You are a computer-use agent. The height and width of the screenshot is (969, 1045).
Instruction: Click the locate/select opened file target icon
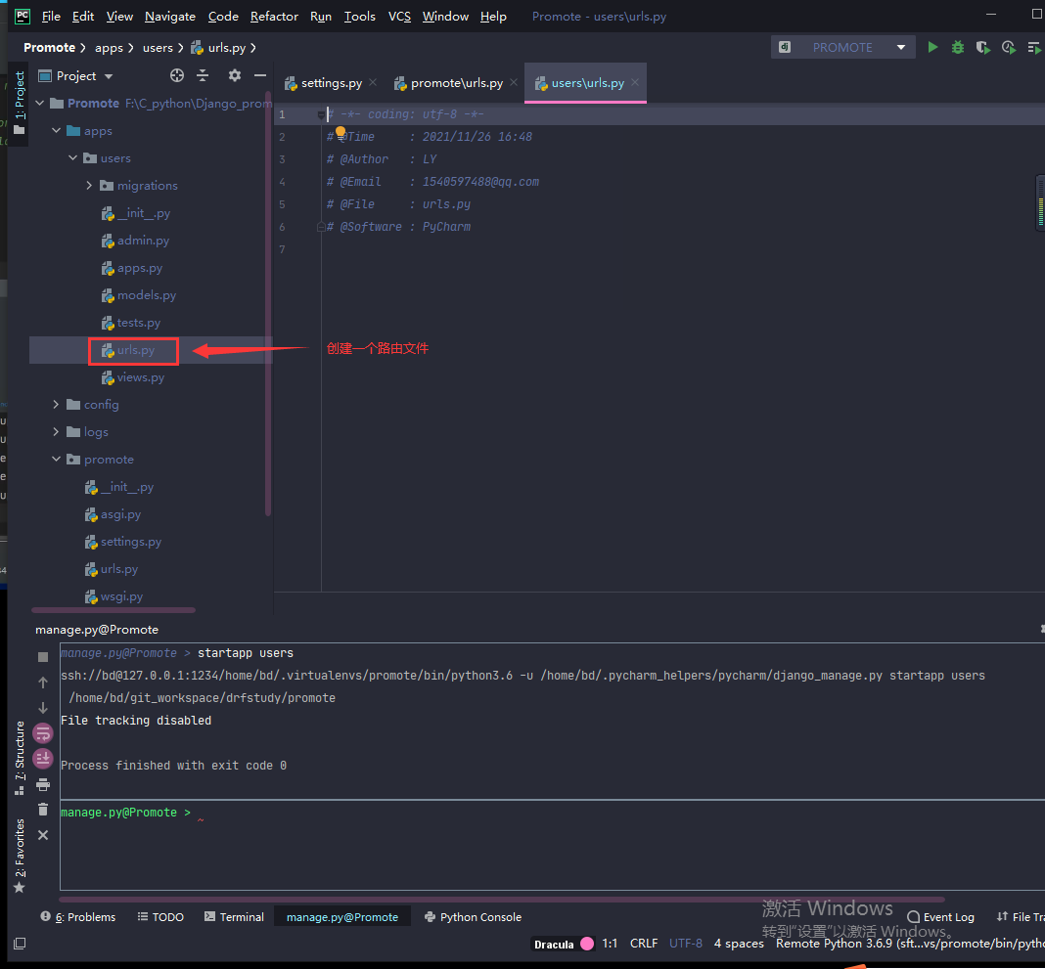(x=176, y=76)
